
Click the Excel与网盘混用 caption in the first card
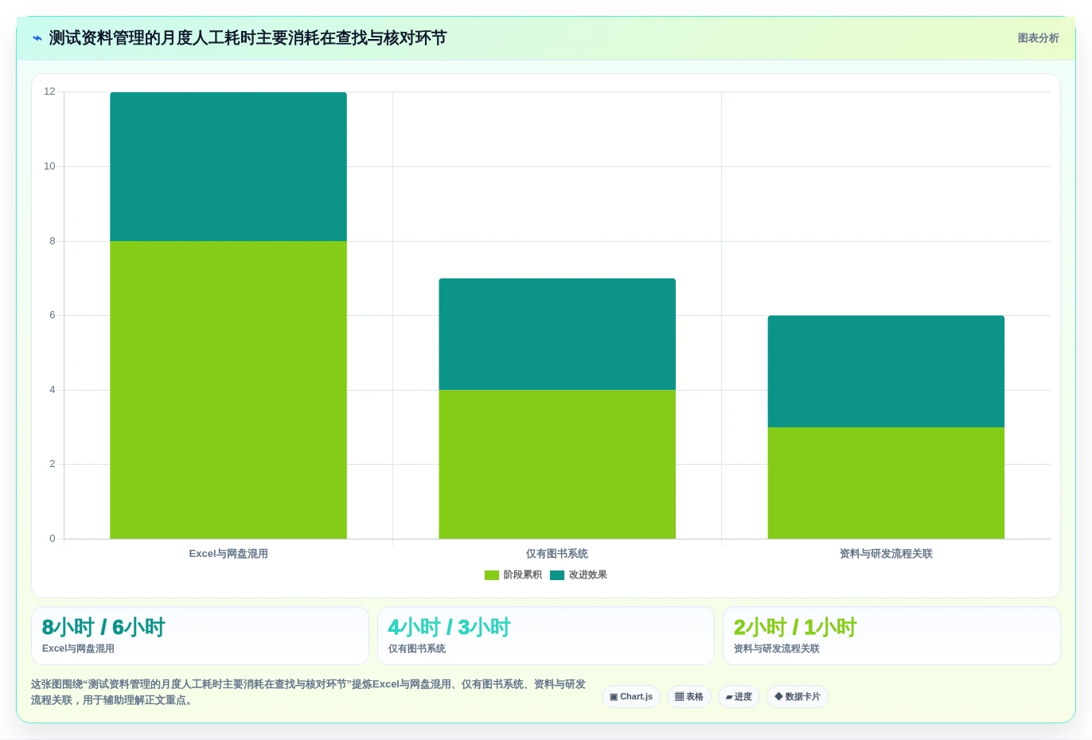point(78,648)
